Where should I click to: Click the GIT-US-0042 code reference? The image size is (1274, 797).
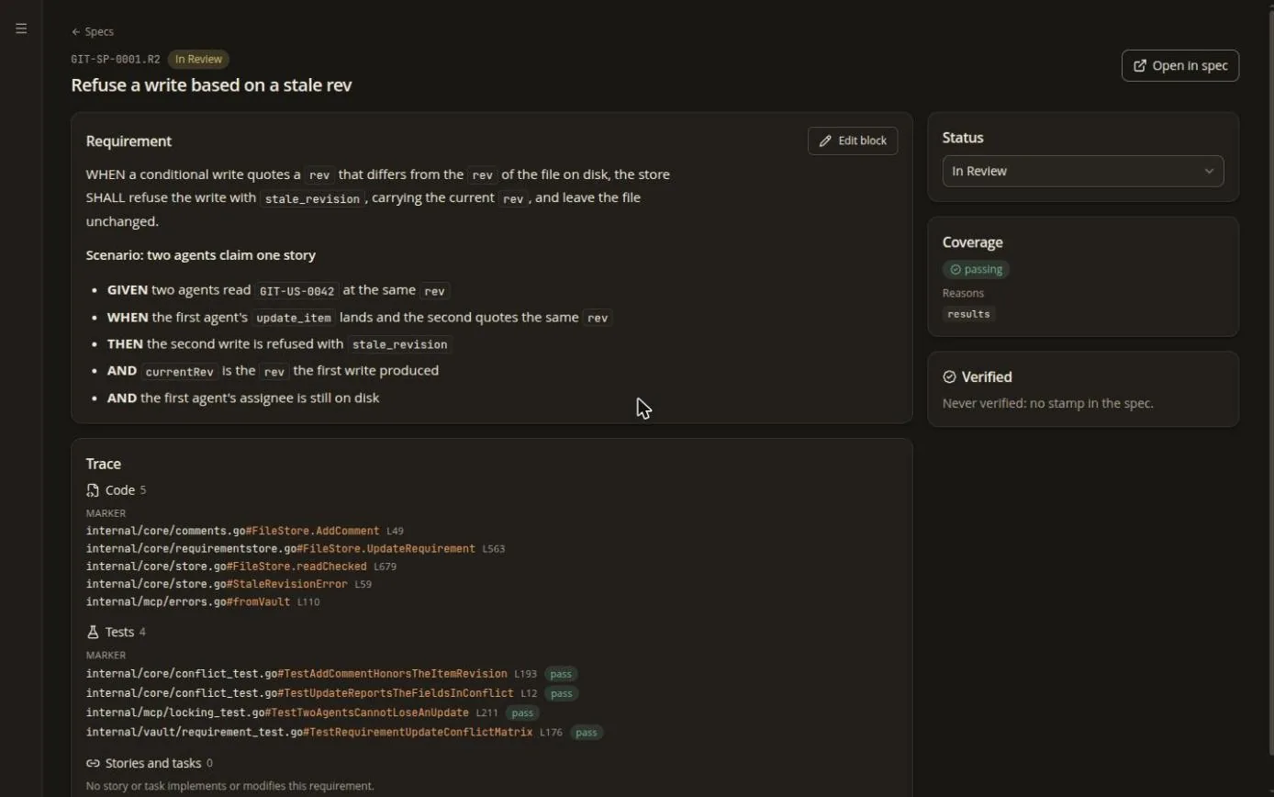[296, 291]
